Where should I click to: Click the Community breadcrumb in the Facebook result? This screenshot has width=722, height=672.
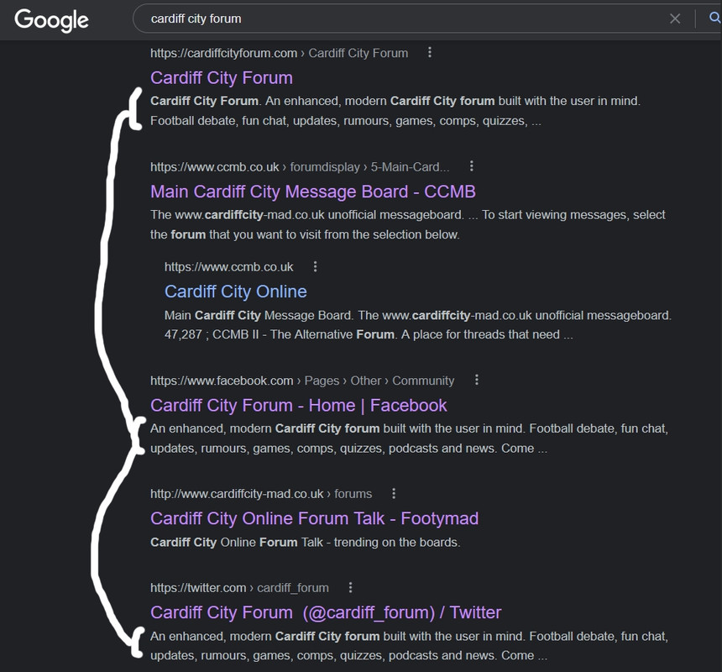coord(425,380)
